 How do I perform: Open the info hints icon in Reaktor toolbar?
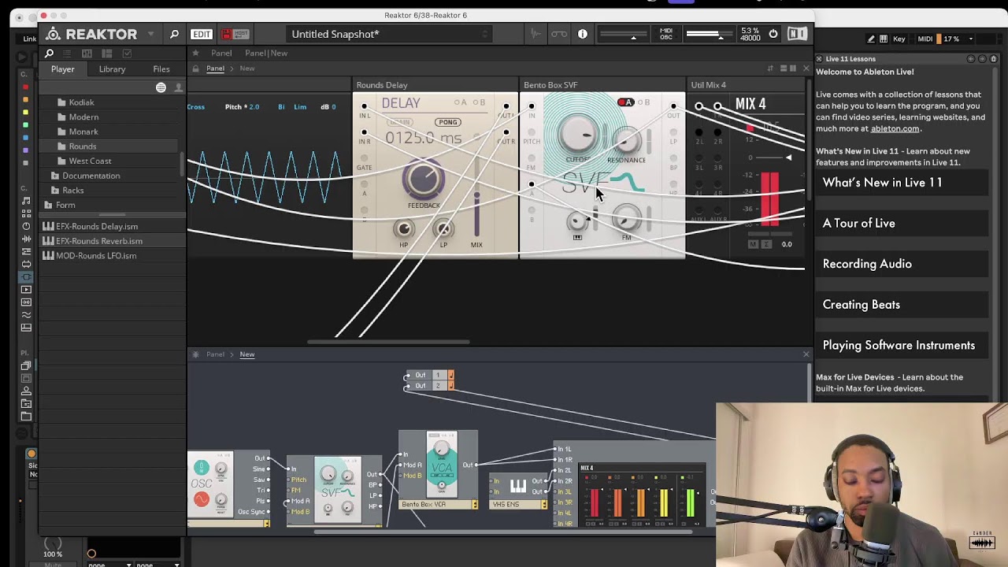click(x=583, y=34)
